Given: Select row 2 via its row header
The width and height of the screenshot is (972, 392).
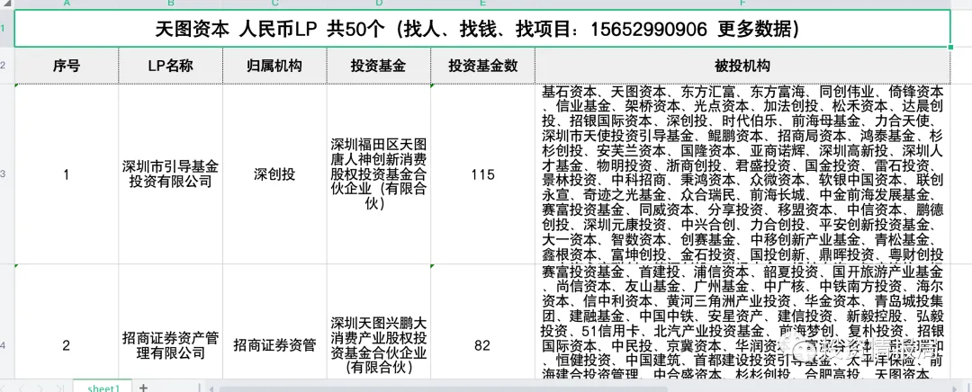Looking at the screenshot, I should pos(7,66).
